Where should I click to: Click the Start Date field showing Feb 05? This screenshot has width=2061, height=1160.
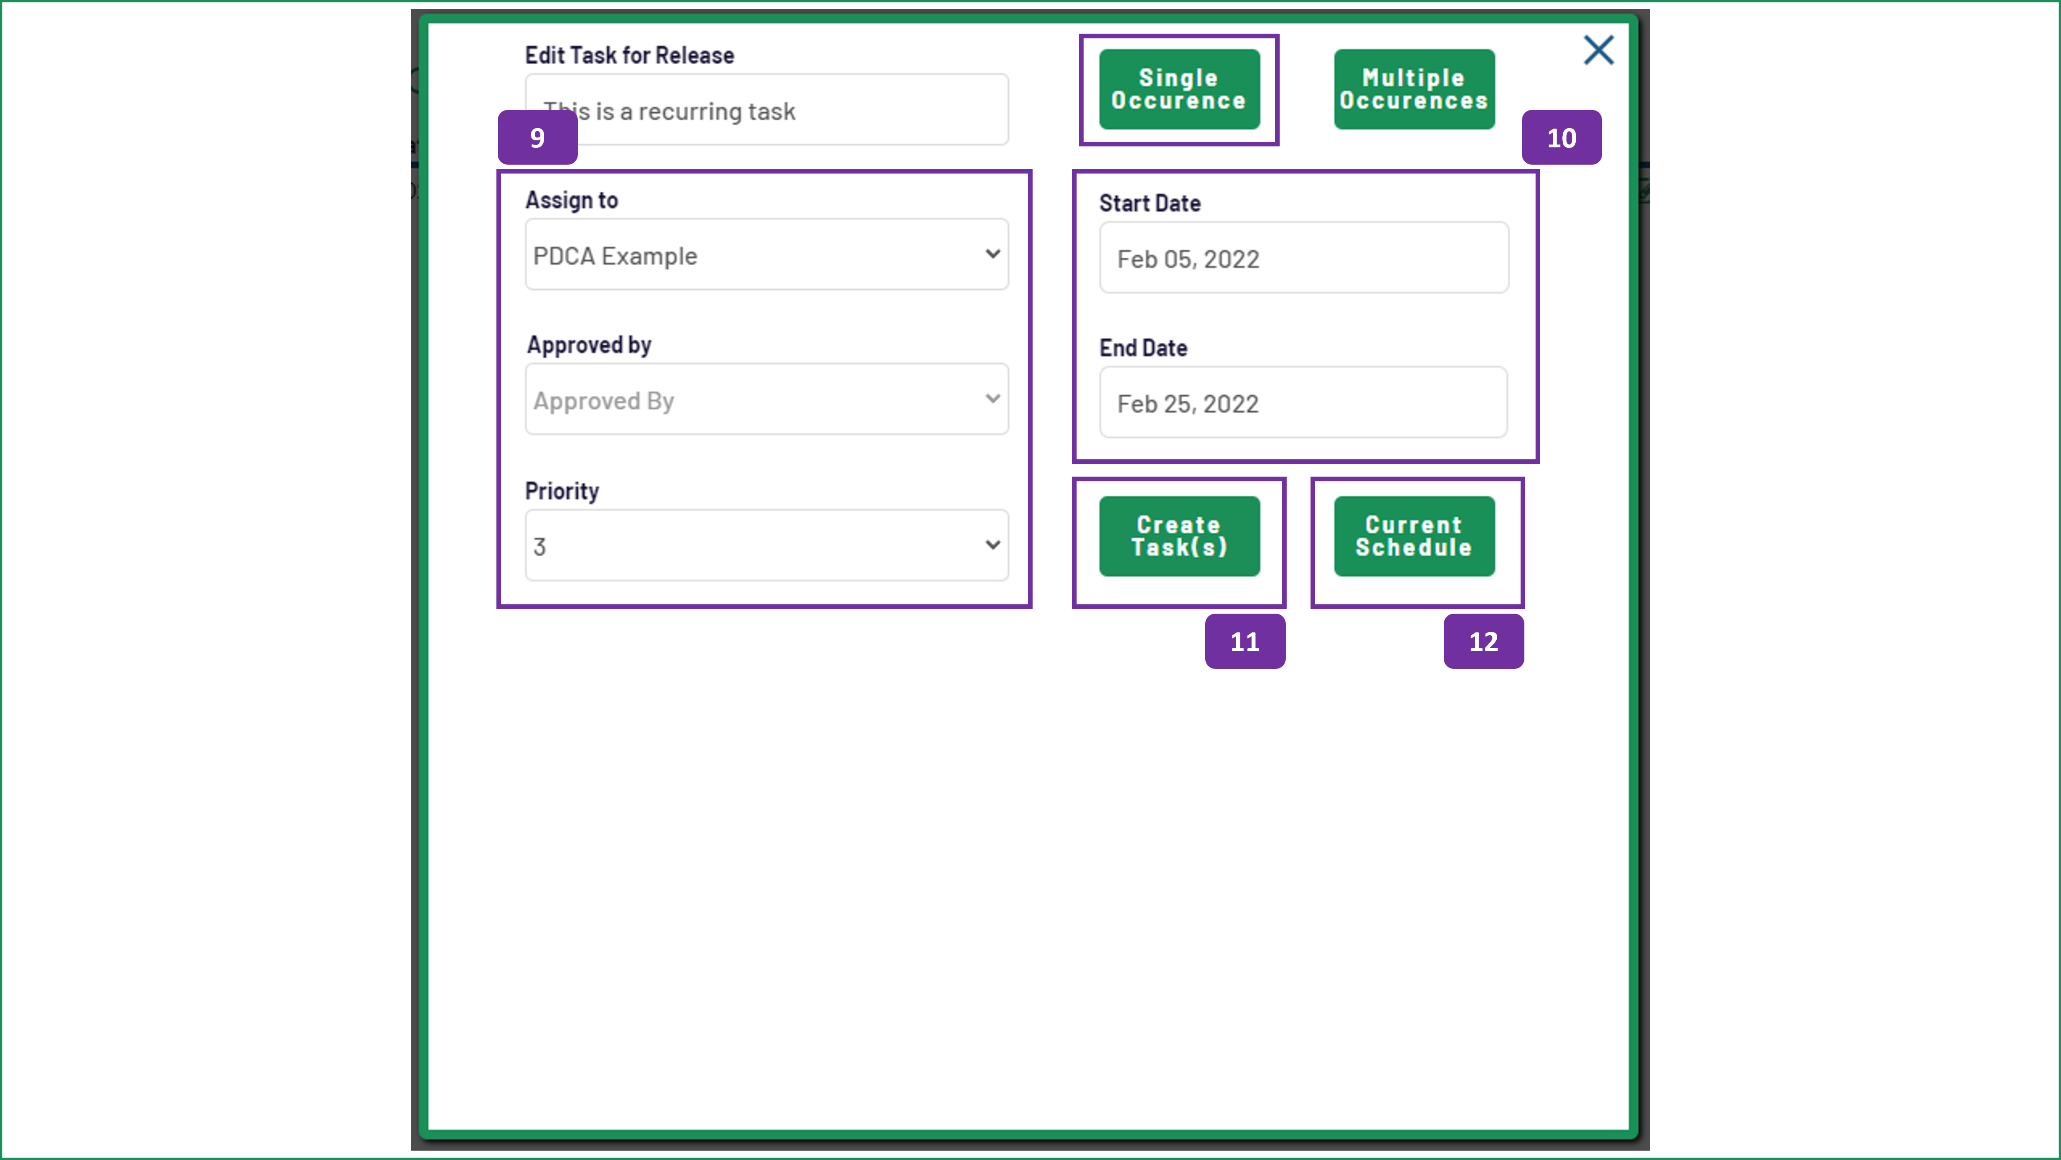coord(1304,258)
